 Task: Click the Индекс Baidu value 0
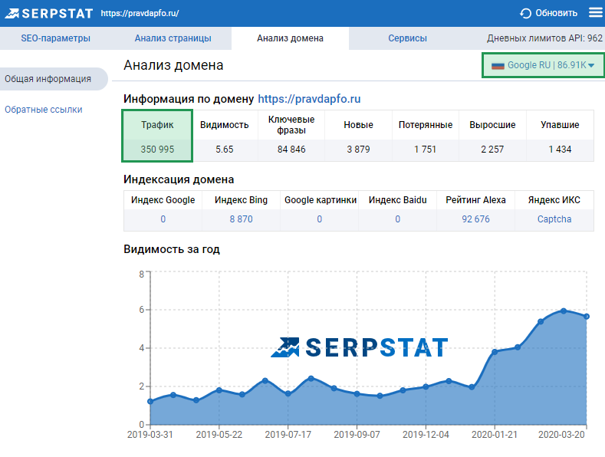397,219
